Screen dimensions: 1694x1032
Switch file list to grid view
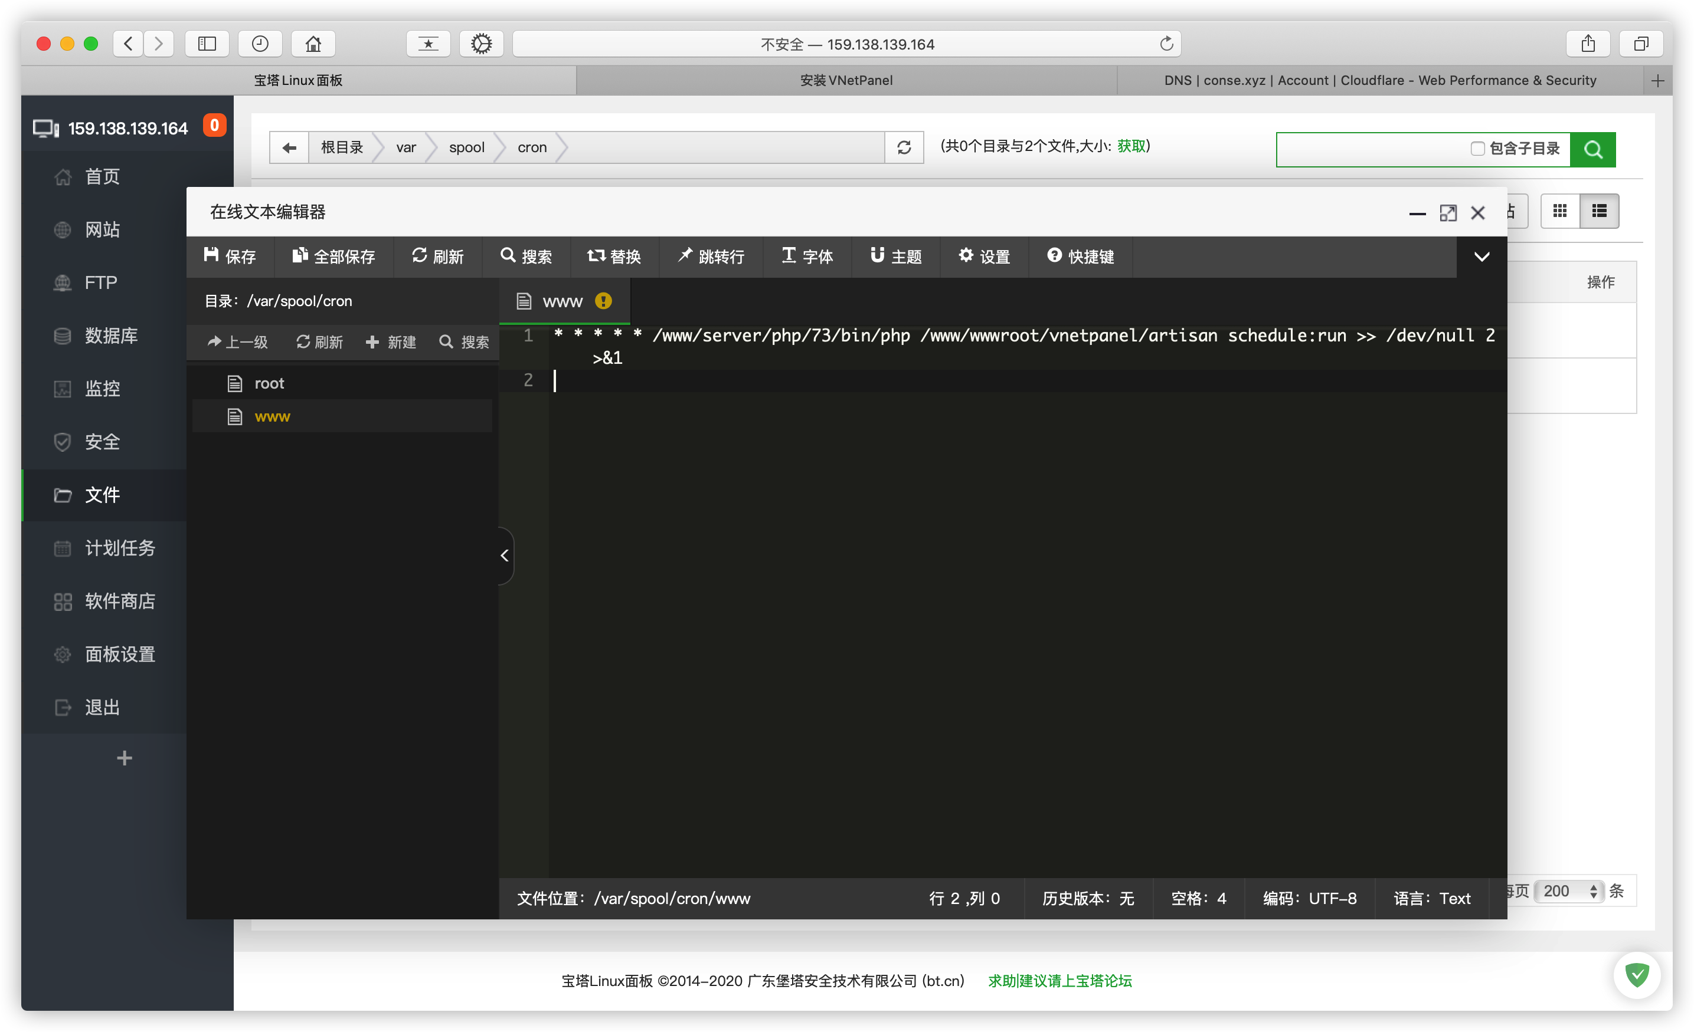[x=1560, y=211]
